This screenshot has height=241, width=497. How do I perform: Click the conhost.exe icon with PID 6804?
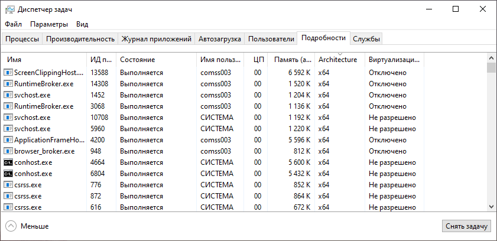coord(8,174)
